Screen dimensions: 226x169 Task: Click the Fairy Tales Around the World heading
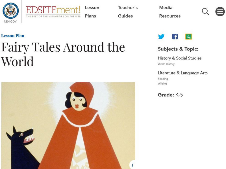[63, 54]
